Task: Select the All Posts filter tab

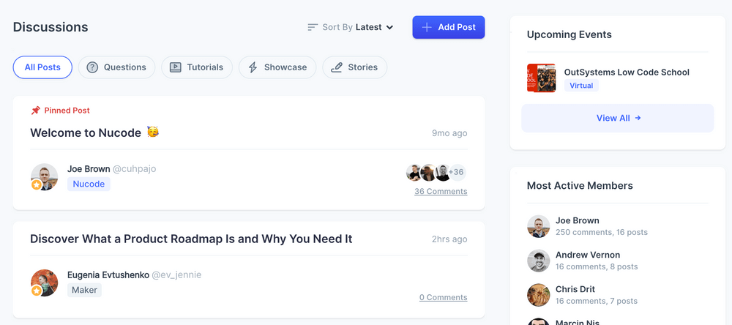Action: tap(42, 67)
